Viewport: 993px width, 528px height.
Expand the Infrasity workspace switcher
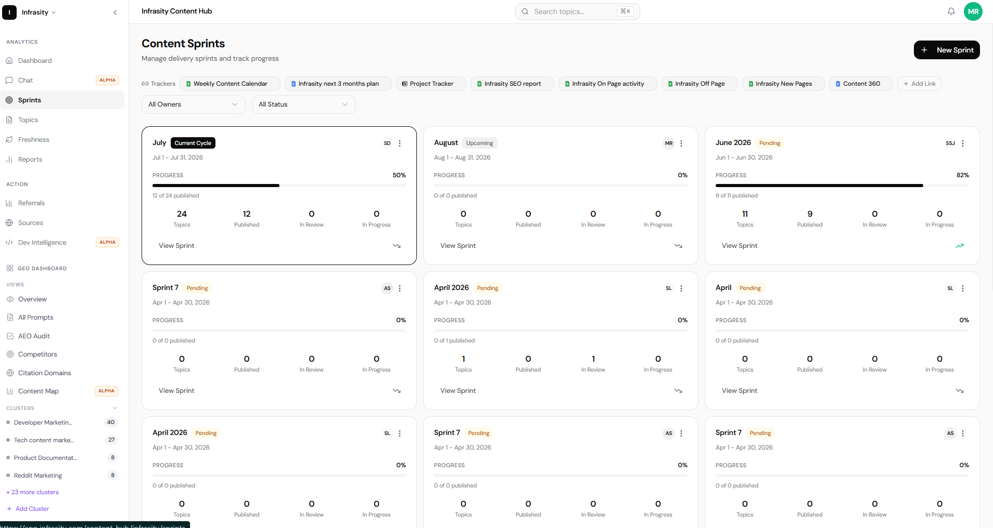pyautogui.click(x=38, y=12)
